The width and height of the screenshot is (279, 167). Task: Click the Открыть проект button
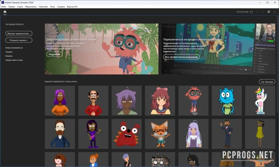click(19, 40)
